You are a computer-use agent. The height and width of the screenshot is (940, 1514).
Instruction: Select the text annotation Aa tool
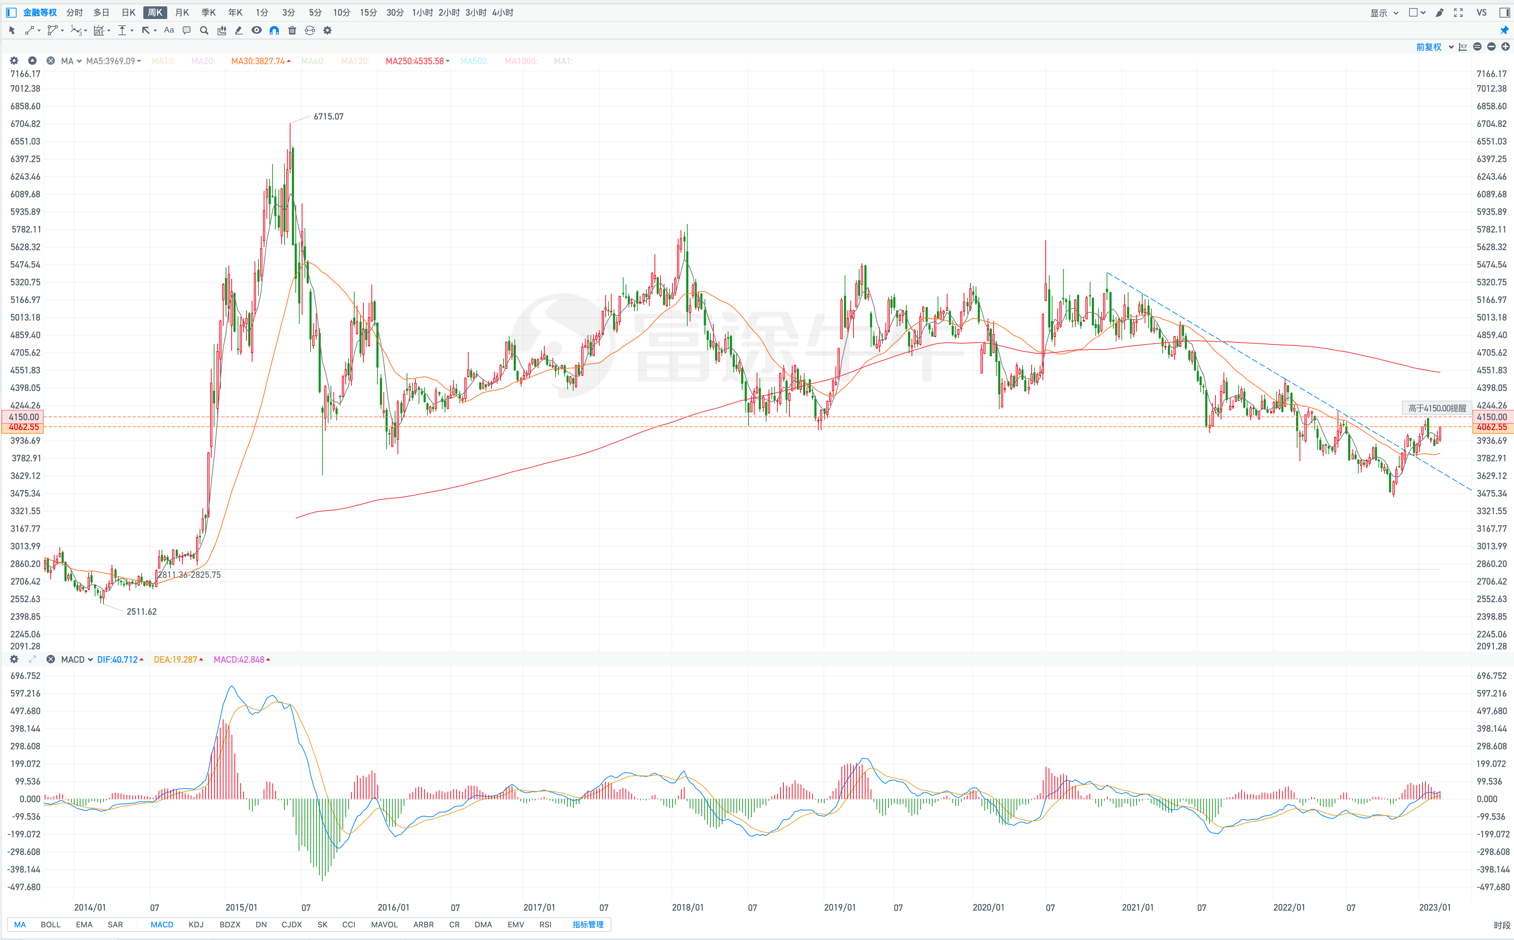(169, 31)
